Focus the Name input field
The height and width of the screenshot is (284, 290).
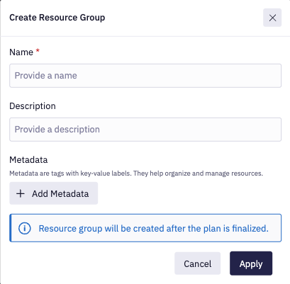click(x=145, y=76)
